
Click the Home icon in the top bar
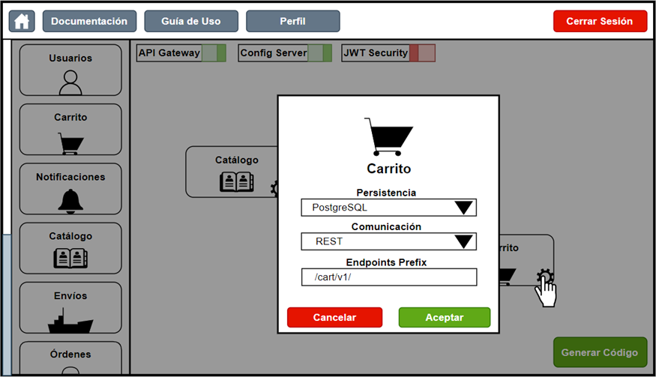pos(22,21)
